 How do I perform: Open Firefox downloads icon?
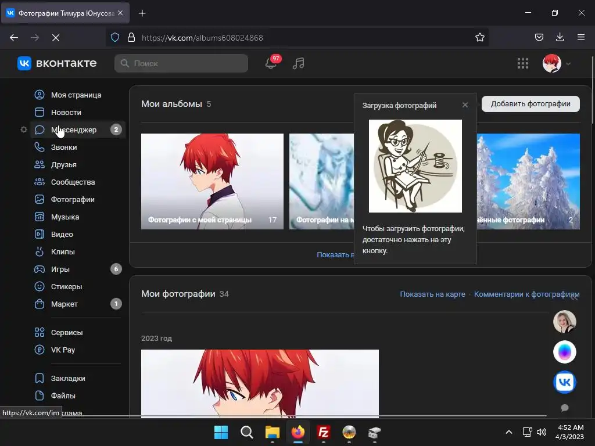[560, 37]
